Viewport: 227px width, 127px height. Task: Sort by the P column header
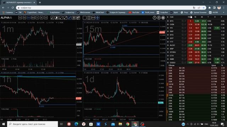tap(221, 17)
